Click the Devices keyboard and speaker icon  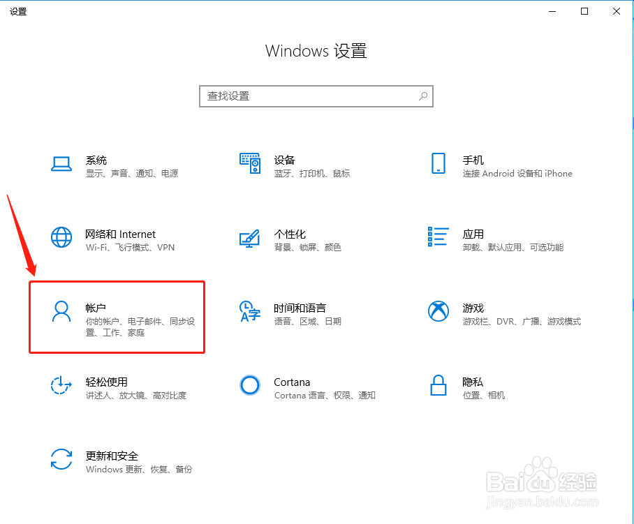click(250, 163)
